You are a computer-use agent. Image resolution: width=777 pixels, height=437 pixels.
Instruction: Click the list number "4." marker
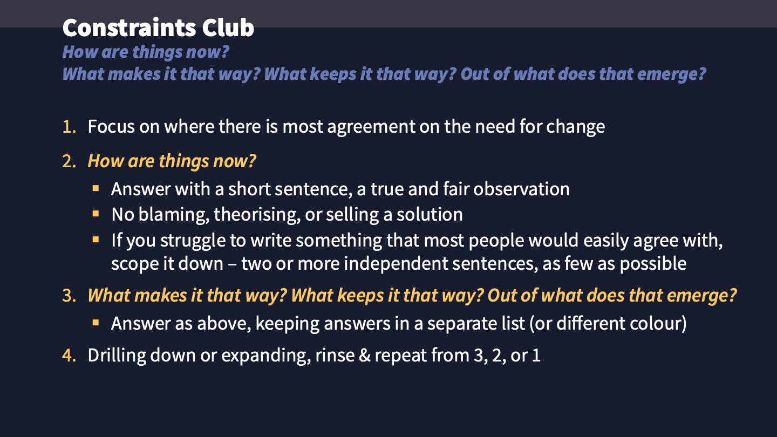(69, 356)
